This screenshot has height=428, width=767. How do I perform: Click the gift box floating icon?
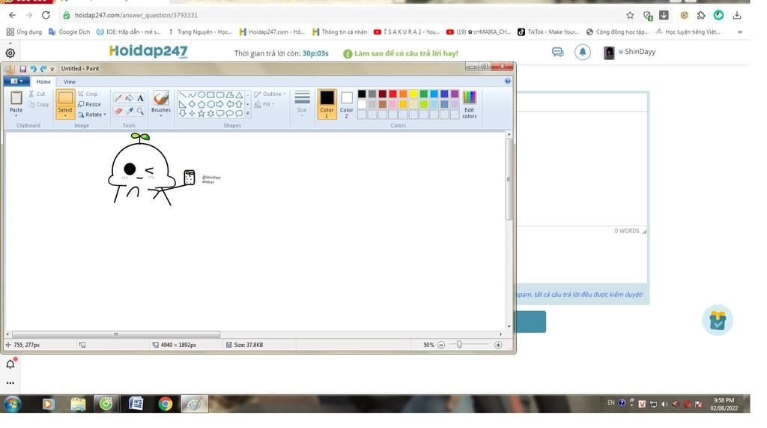click(x=718, y=320)
